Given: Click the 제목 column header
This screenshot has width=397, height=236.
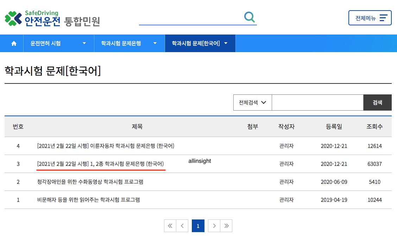Looking at the screenshot, I should click(x=137, y=127).
